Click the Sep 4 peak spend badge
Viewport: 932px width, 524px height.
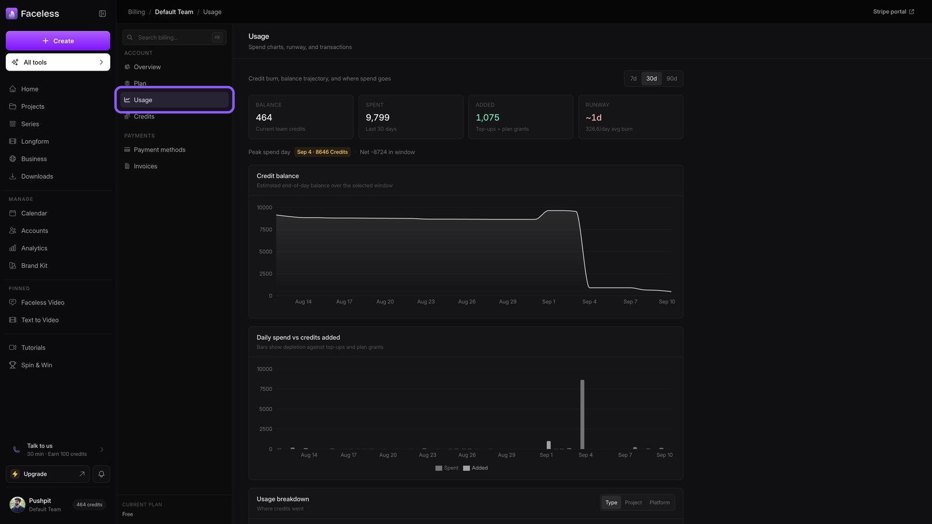(x=322, y=152)
